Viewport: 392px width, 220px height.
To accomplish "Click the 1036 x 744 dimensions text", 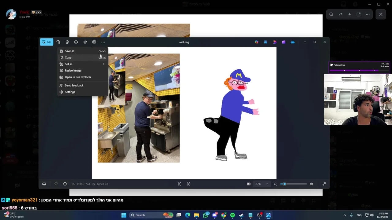I will tap(83, 184).
